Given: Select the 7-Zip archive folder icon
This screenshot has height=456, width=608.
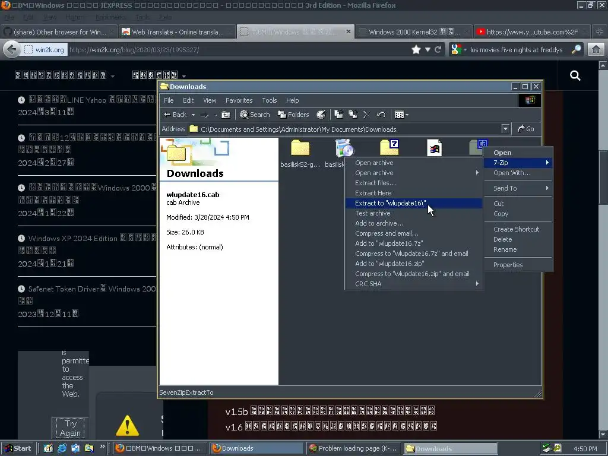Looking at the screenshot, I should (389, 148).
